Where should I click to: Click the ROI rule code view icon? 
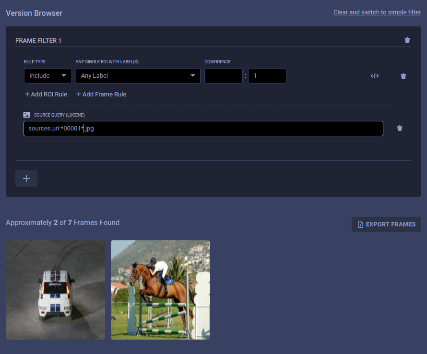point(375,76)
